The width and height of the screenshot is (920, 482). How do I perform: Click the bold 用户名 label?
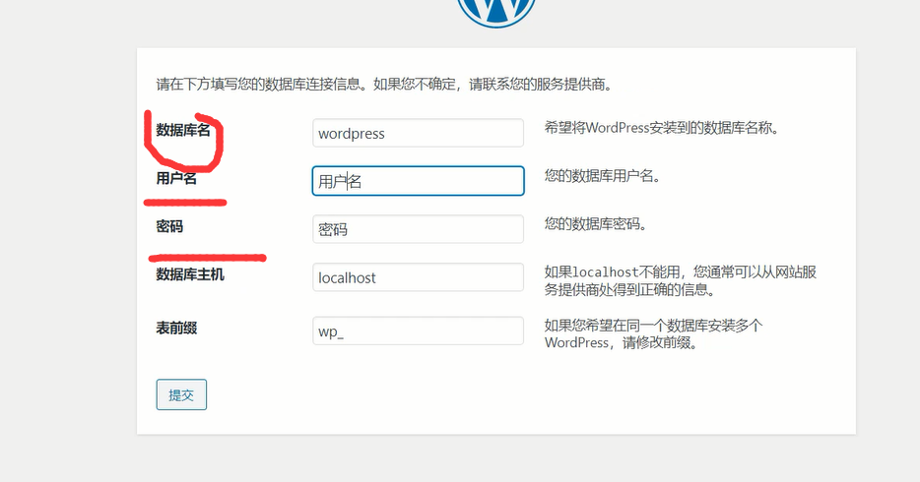click(x=176, y=178)
